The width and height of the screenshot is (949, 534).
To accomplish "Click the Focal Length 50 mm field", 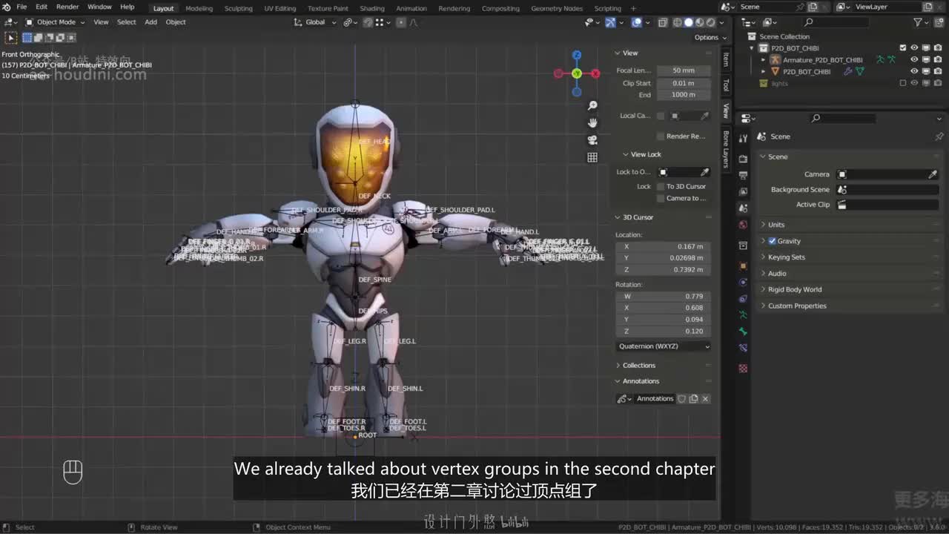I will [x=683, y=70].
